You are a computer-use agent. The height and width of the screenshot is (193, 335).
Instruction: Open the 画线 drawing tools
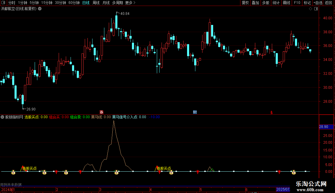(286, 3)
